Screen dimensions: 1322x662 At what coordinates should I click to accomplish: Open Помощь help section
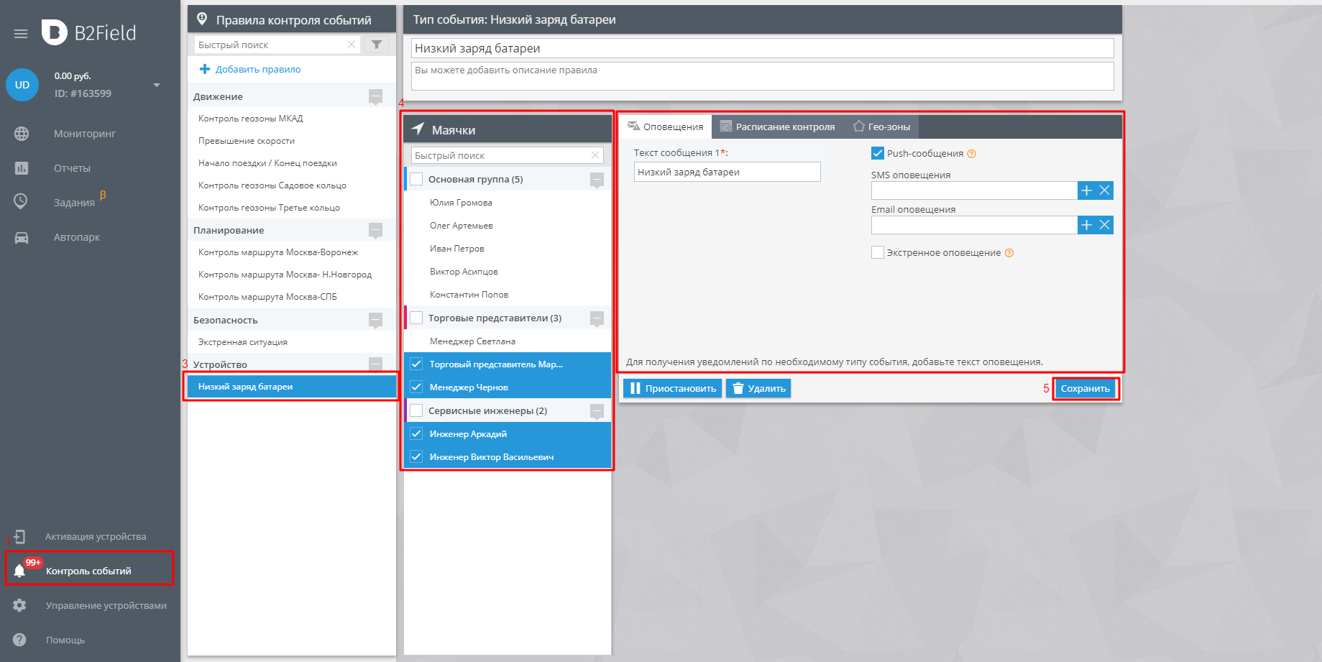[x=65, y=640]
